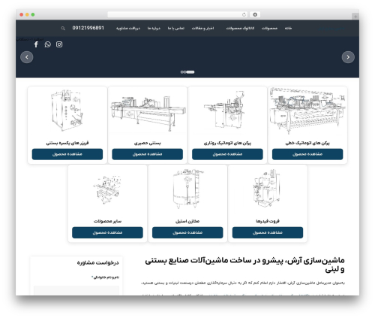Image resolution: width=375 pixels, height=318 pixels.
Task: Click the درخواست مشاوره form heading
Action: pos(97,263)
